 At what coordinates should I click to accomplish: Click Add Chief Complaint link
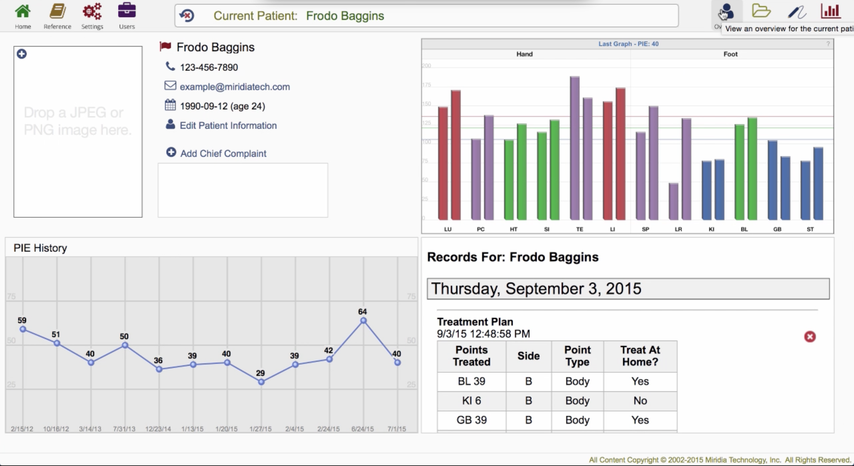coord(223,153)
